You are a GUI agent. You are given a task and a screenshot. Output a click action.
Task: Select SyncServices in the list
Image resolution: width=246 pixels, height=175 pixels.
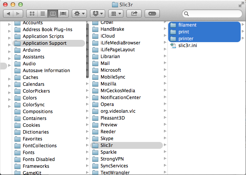coord(126,166)
